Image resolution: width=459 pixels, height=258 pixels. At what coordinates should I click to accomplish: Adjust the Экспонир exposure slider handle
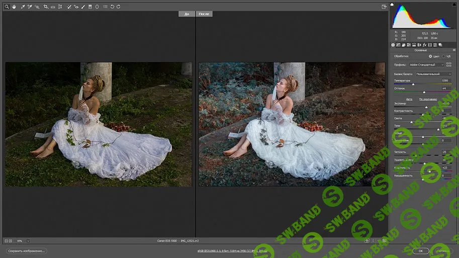(426, 107)
